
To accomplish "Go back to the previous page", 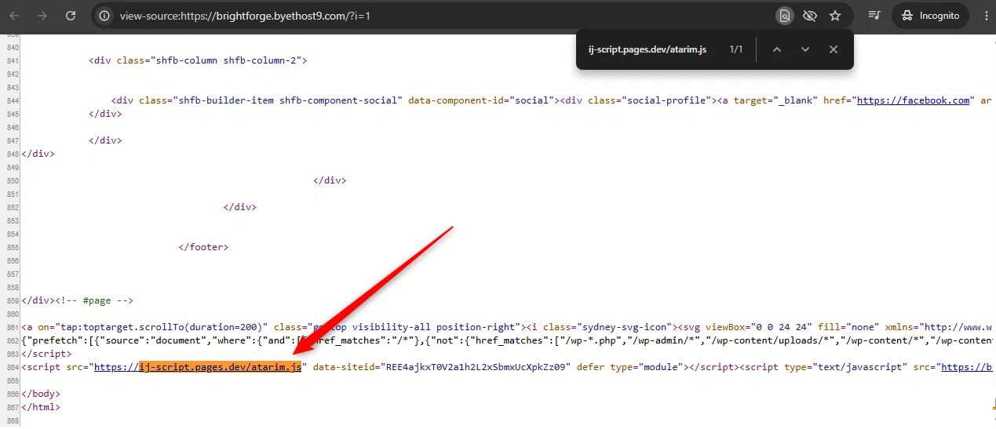I will pos(15,16).
